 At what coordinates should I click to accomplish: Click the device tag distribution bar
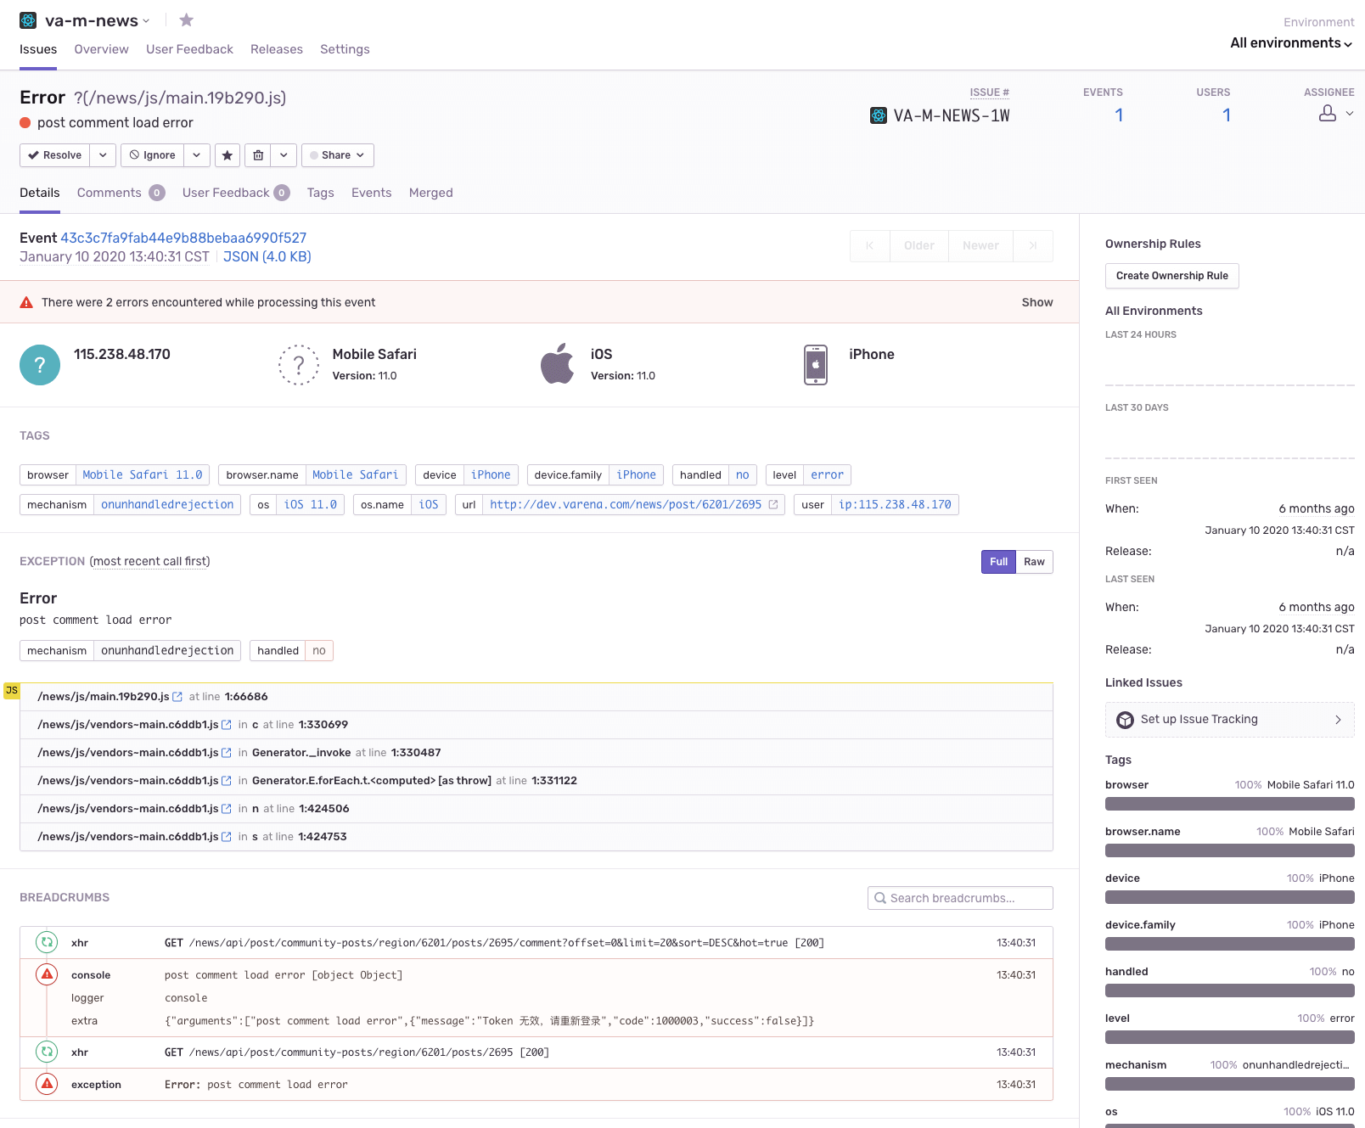pyautogui.click(x=1230, y=897)
